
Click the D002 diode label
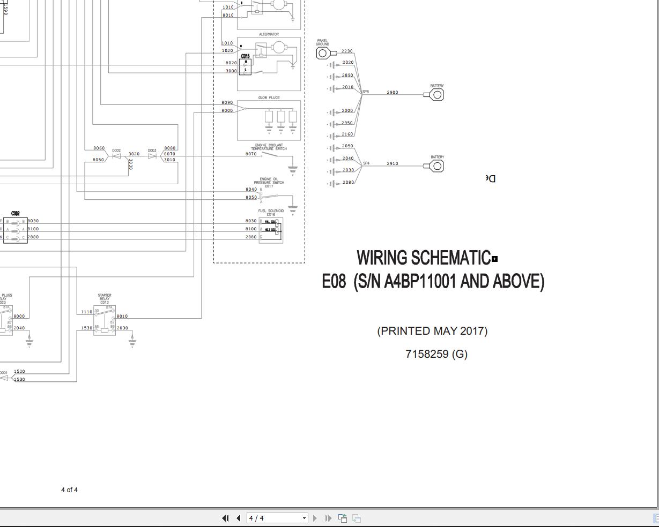(116, 150)
